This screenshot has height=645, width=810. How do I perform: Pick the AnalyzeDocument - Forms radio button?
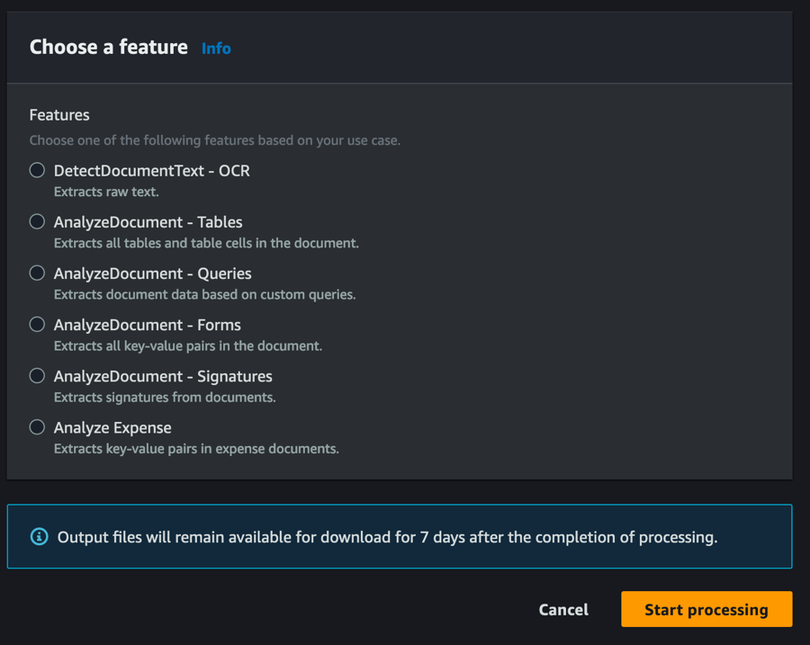[37, 324]
